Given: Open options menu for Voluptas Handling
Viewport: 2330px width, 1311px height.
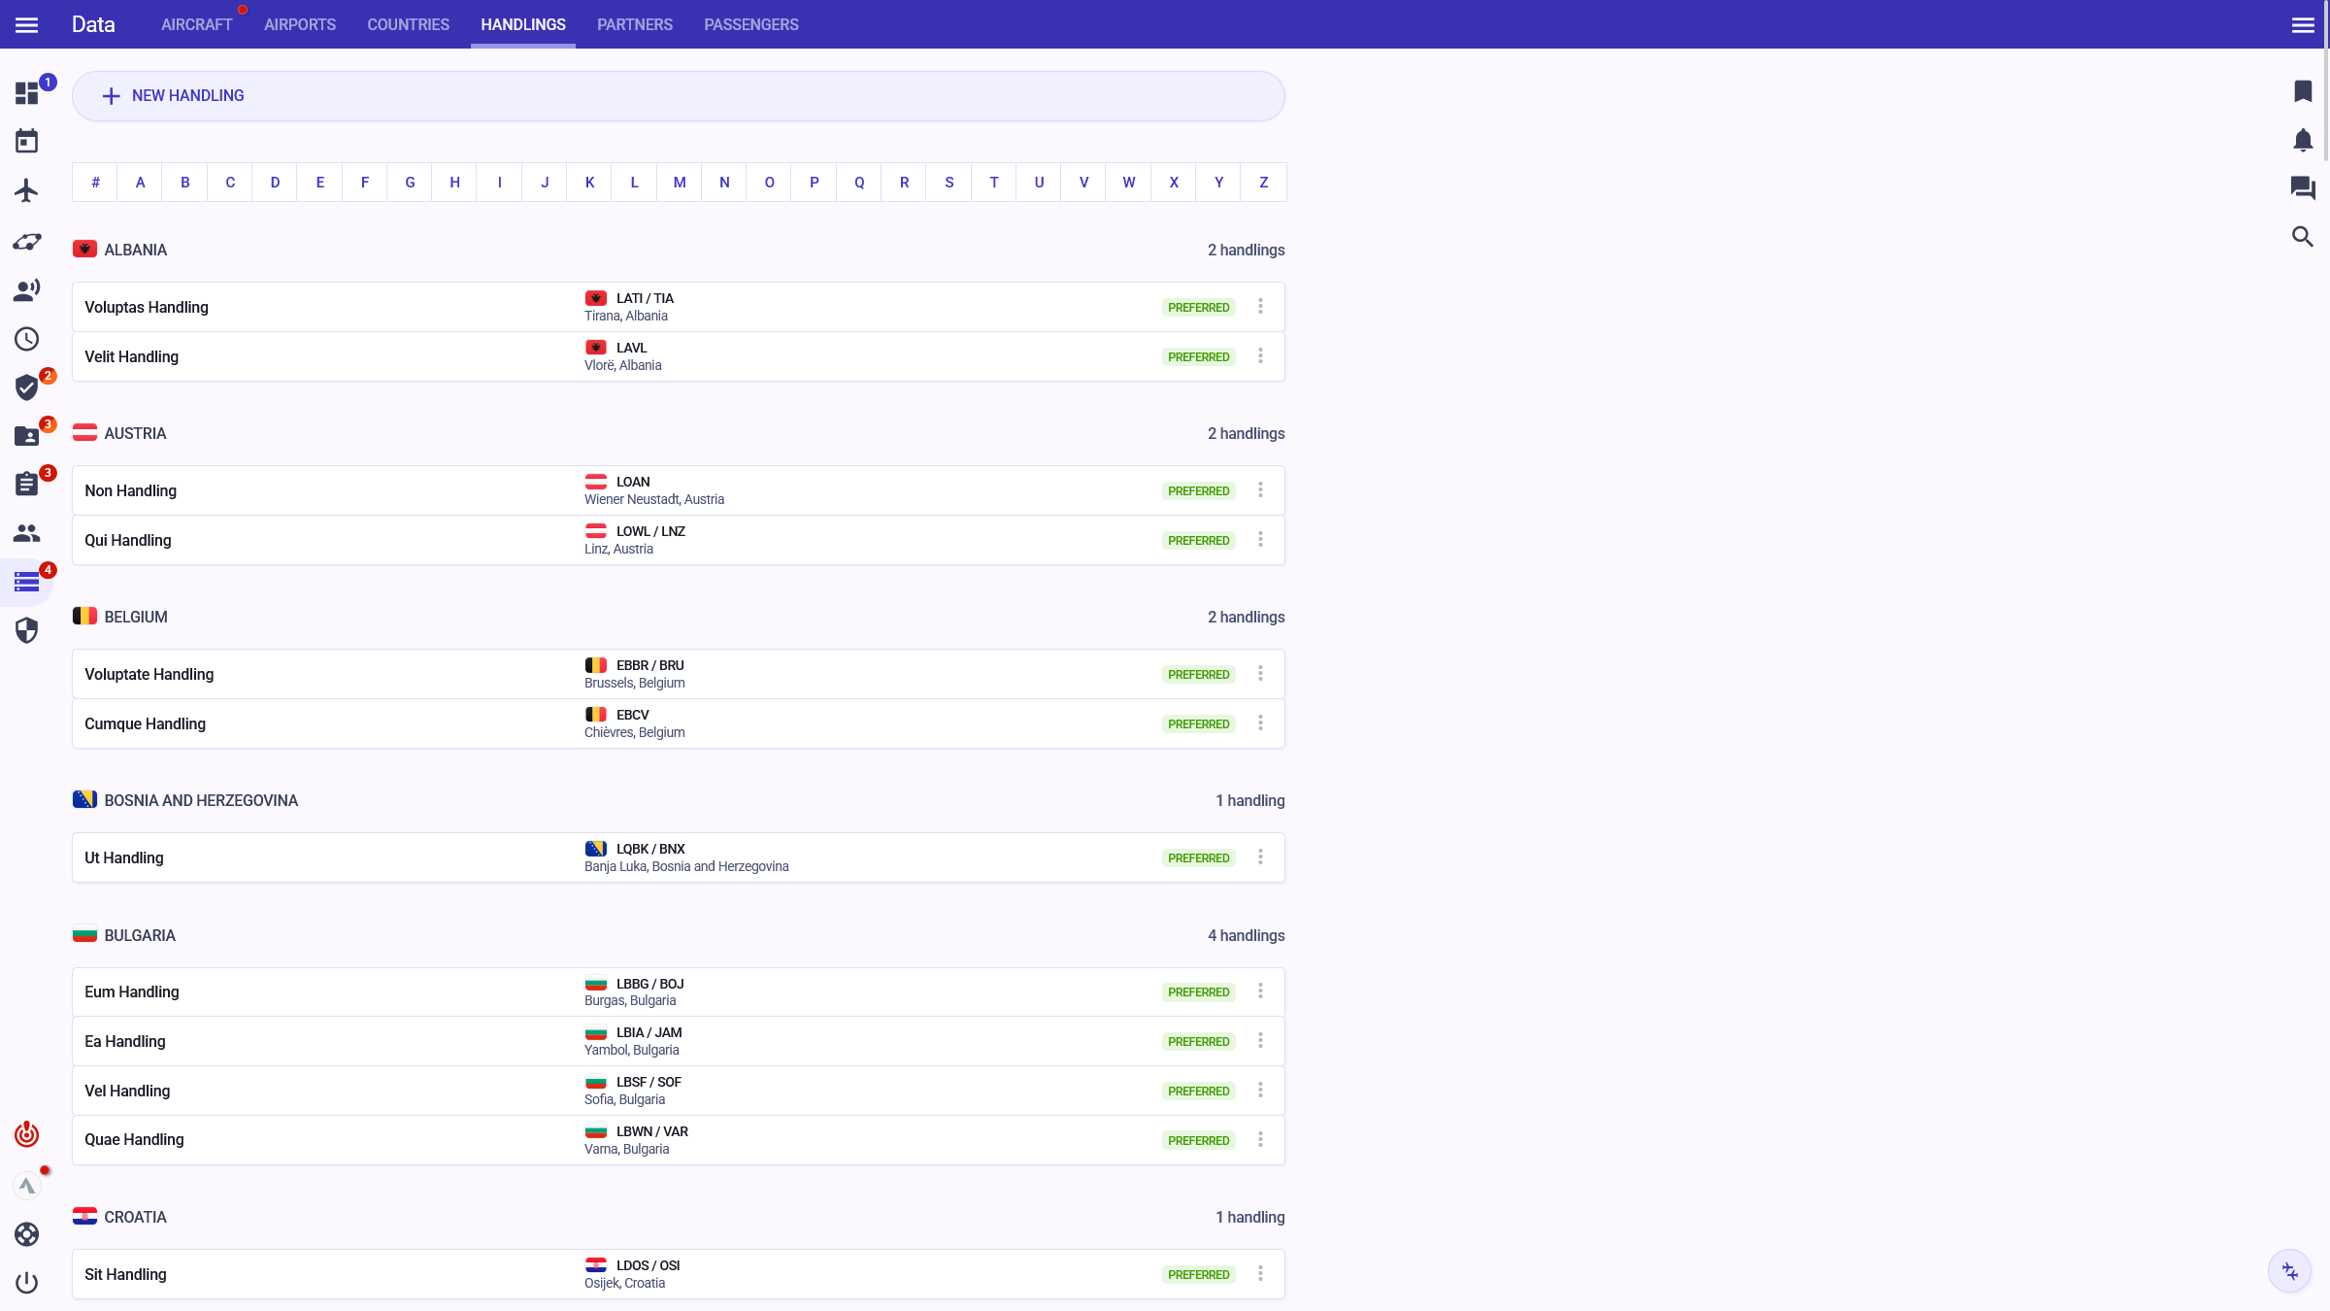Looking at the screenshot, I should (1260, 307).
